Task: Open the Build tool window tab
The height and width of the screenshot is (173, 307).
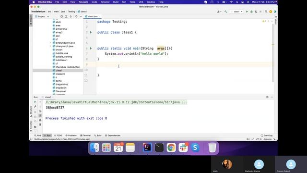Action: (98, 136)
